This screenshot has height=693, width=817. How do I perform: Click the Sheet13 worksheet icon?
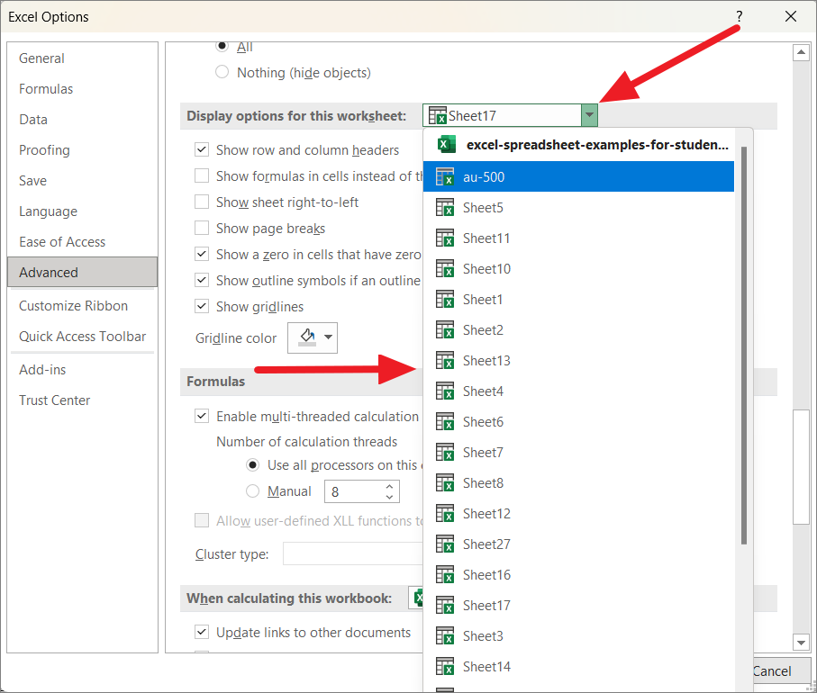[x=445, y=361]
